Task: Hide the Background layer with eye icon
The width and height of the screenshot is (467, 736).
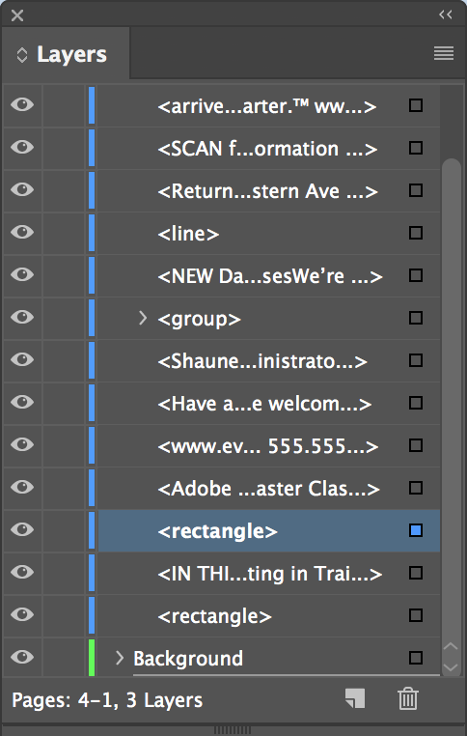Action: [22, 657]
